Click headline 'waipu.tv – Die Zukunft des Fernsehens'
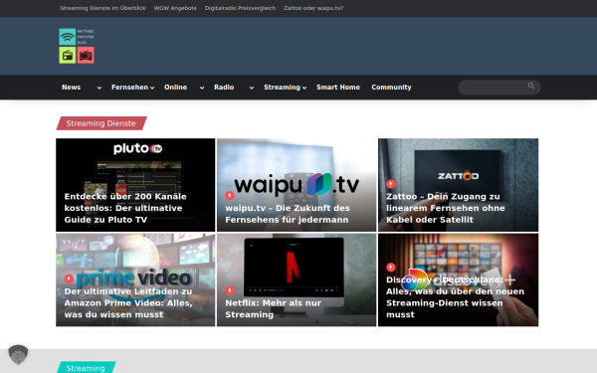Viewport: 597px width, 373px height. (x=288, y=214)
